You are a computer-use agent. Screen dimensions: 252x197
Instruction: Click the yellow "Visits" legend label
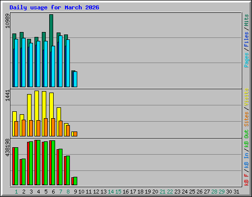[246, 97]
